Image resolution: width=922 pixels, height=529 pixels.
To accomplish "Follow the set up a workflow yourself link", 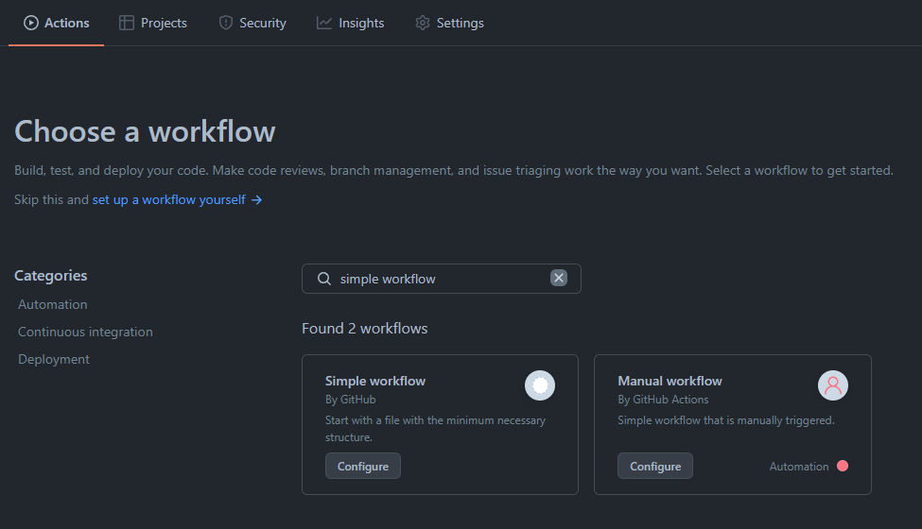I will pos(168,199).
